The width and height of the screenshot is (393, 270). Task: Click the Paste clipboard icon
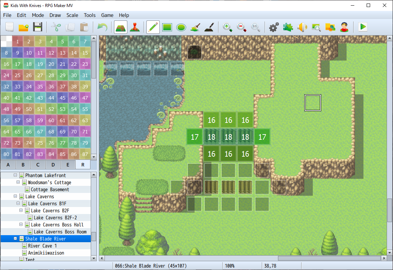(84, 27)
